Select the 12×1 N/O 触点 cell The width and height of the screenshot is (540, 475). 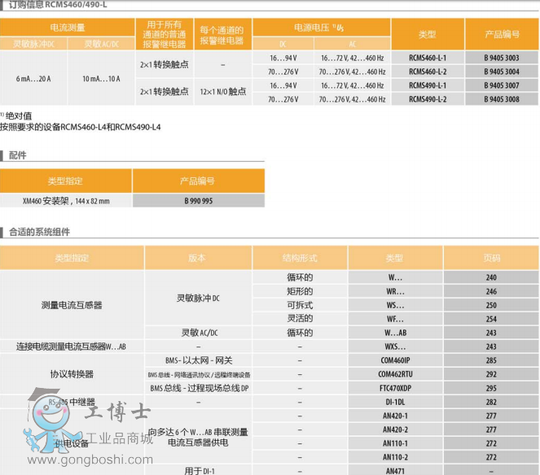[x=222, y=92]
